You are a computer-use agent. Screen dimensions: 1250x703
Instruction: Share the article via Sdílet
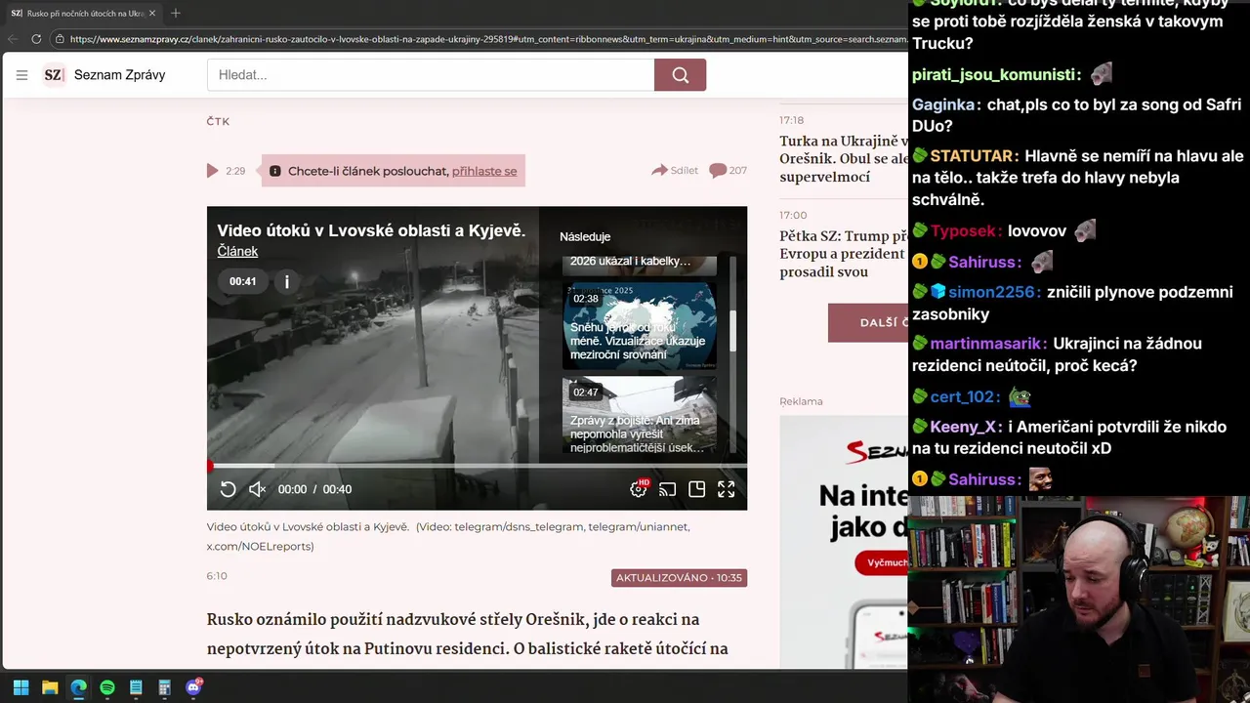pos(675,170)
